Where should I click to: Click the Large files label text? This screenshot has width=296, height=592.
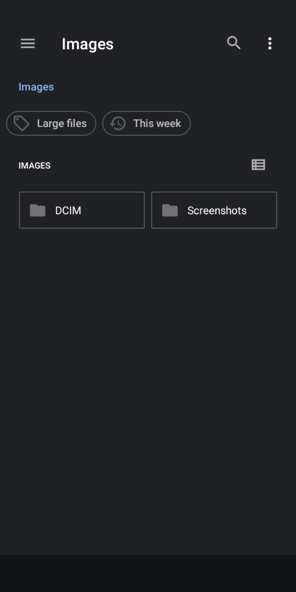click(x=62, y=123)
